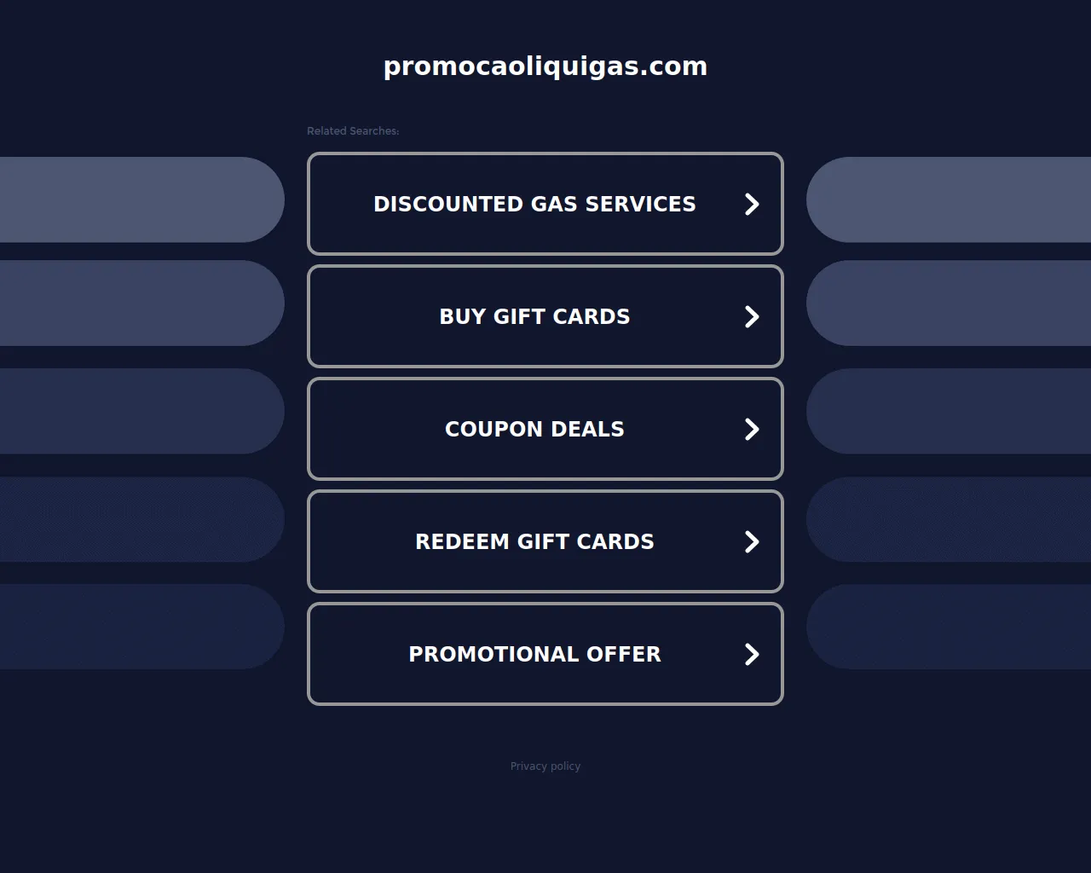Image resolution: width=1091 pixels, height=873 pixels.
Task: Choose the Promotional Offer search result
Action: pyautogui.click(x=534, y=655)
